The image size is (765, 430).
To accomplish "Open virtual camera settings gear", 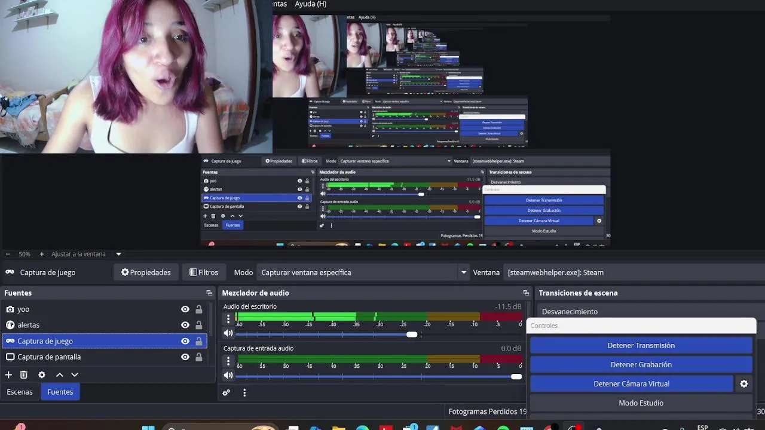I will coord(744,384).
